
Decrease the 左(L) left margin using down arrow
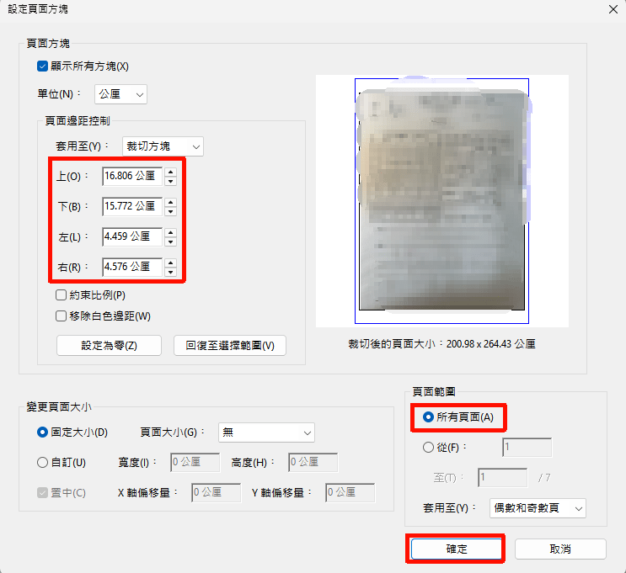pyautogui.click(x=170, y=241)
